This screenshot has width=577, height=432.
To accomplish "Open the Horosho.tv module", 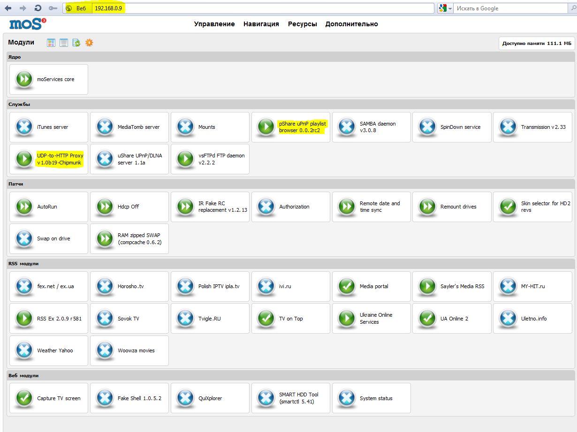I will 129,286.
